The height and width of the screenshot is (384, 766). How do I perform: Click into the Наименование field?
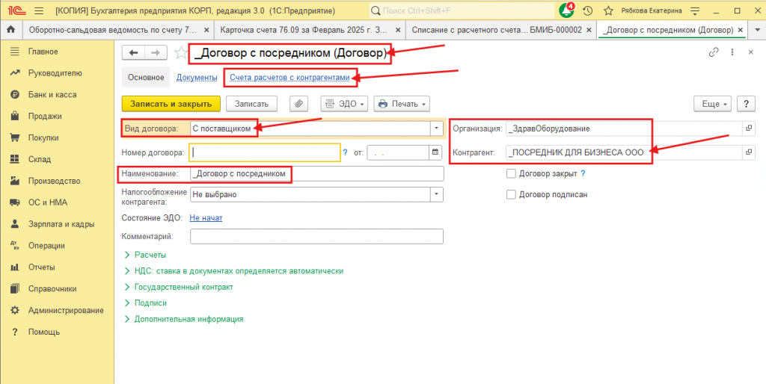pyautogui.click(x=316, y=174)
